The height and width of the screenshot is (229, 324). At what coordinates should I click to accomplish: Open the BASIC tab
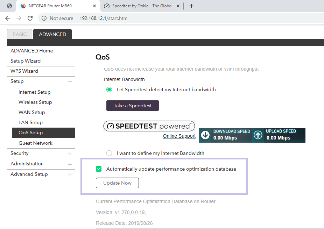pos(20,34)
